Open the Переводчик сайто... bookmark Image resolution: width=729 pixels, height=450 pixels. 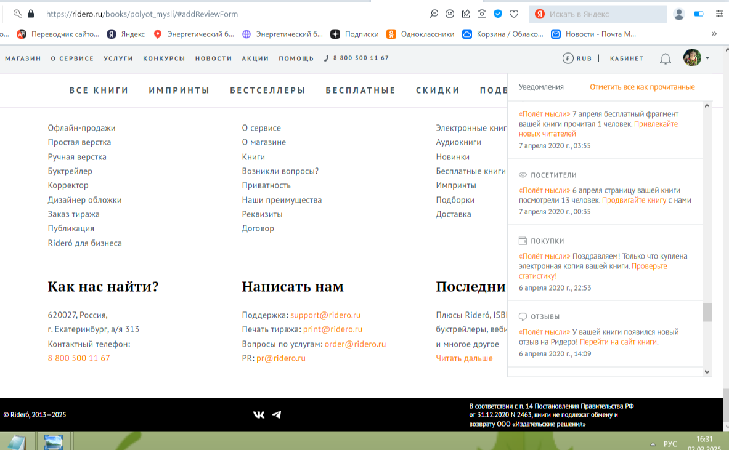point(58,34)
